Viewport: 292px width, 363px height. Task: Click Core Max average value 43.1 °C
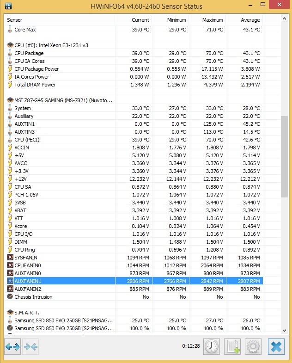coord(251,30)
